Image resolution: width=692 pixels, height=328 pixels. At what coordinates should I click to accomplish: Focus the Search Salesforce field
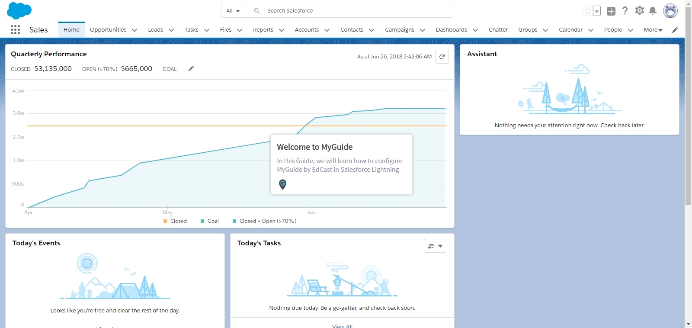pos(349,11)
